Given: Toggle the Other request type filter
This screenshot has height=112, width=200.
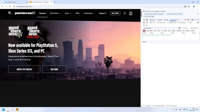Looking at the screenshot, I should coord(193,31).
